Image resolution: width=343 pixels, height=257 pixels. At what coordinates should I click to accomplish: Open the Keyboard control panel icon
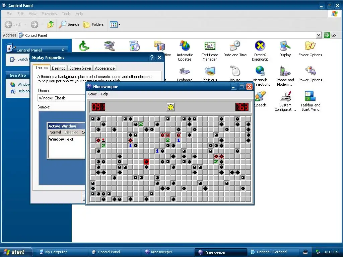[x=185, y=74]
